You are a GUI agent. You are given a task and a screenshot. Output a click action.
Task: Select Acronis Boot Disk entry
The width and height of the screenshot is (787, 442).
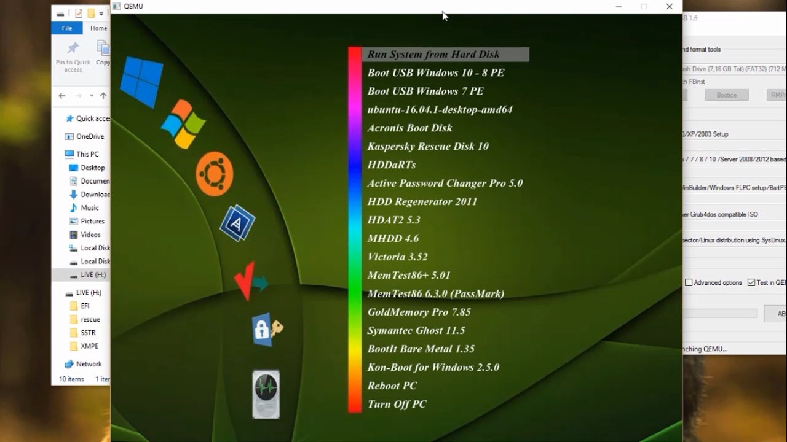coord(409,128)
